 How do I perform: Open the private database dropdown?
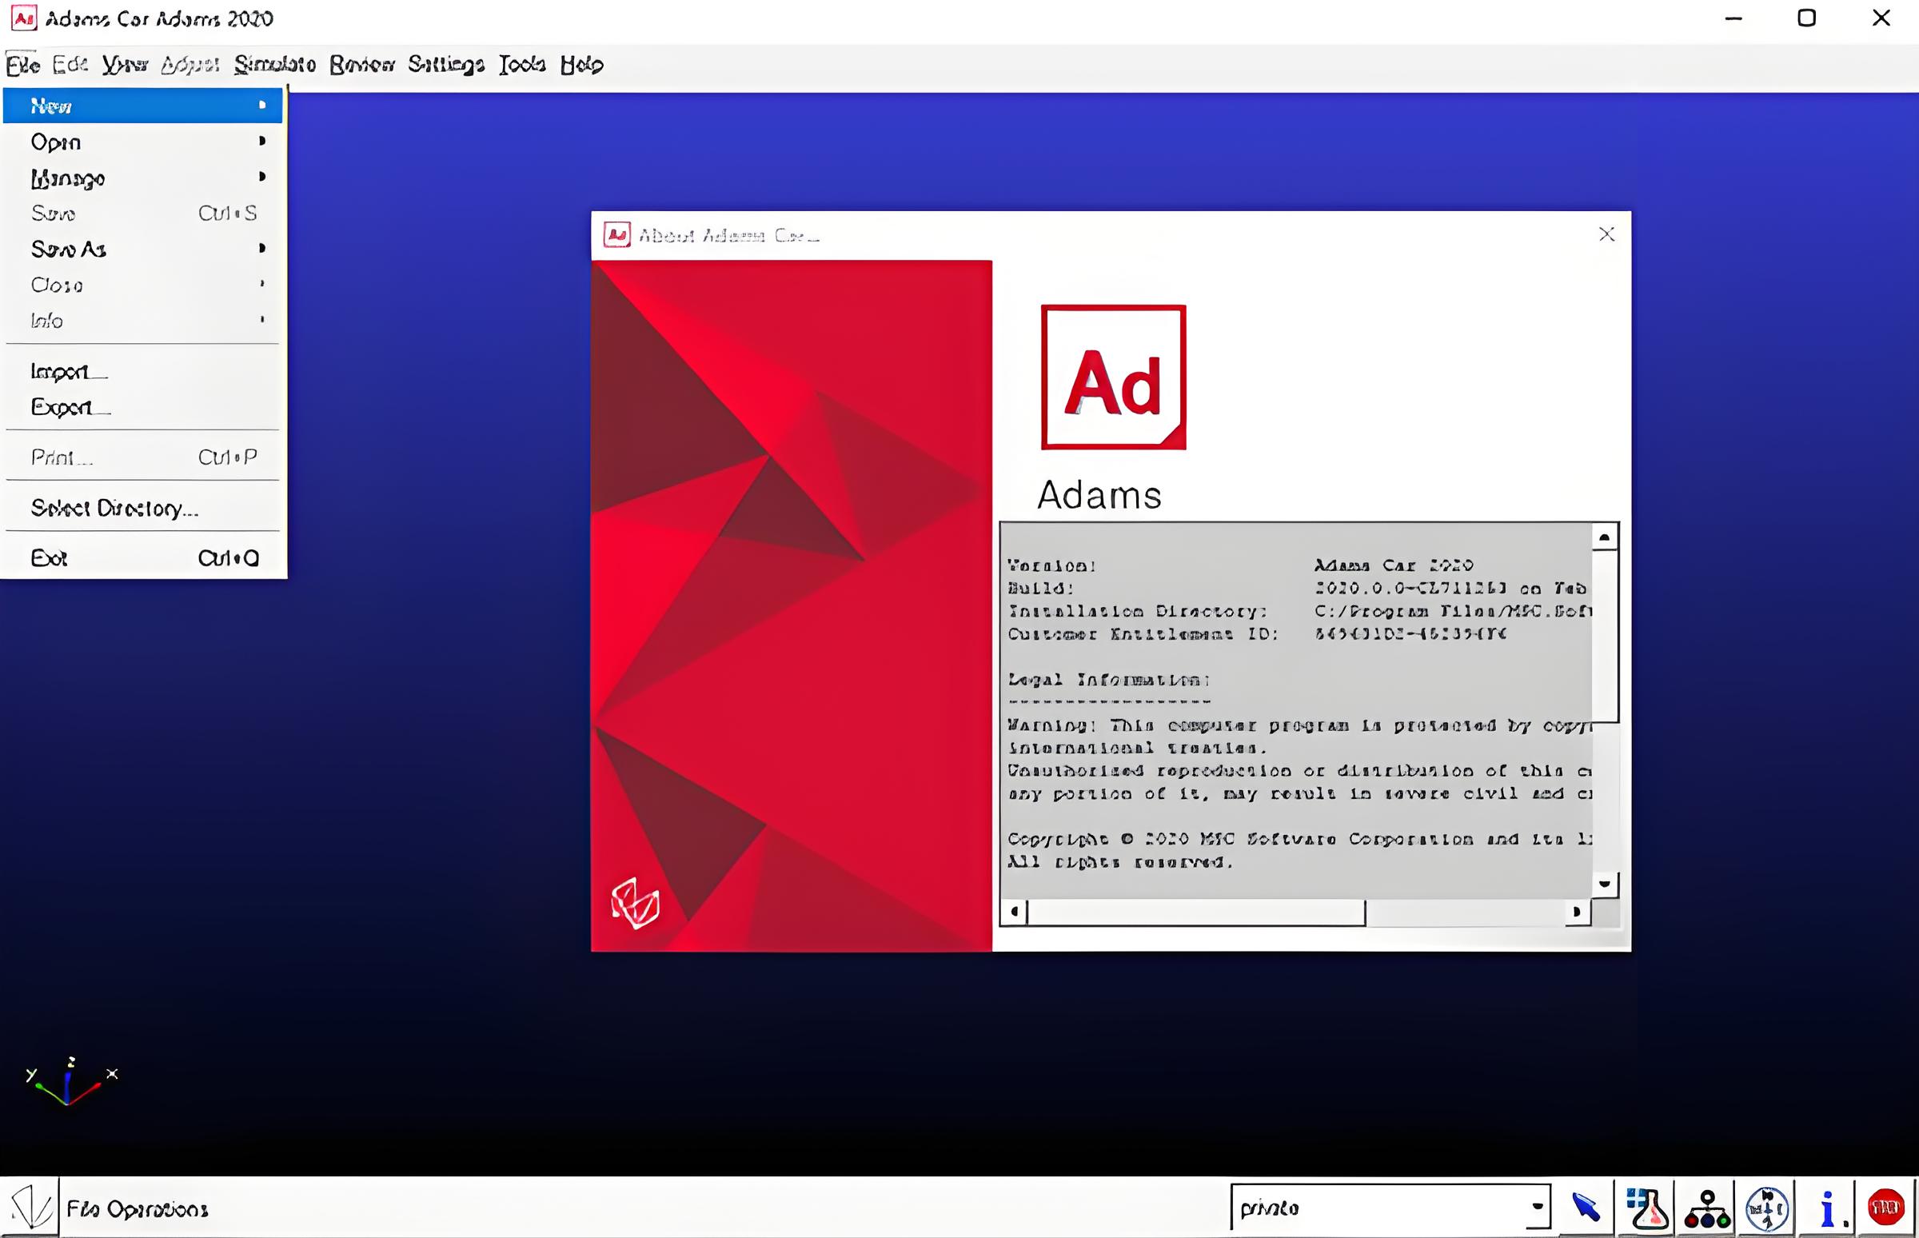coord(1536,1206)
